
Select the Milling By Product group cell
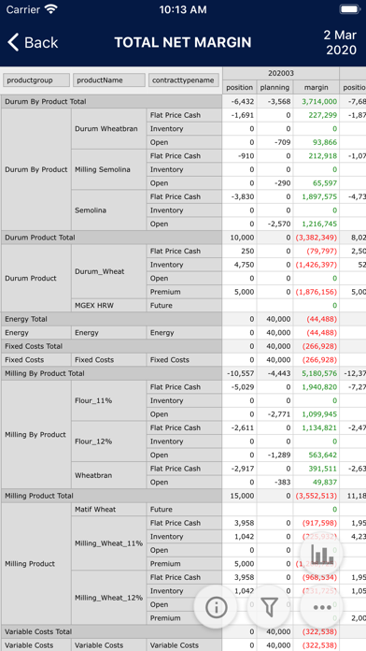[x=36, y=435]
